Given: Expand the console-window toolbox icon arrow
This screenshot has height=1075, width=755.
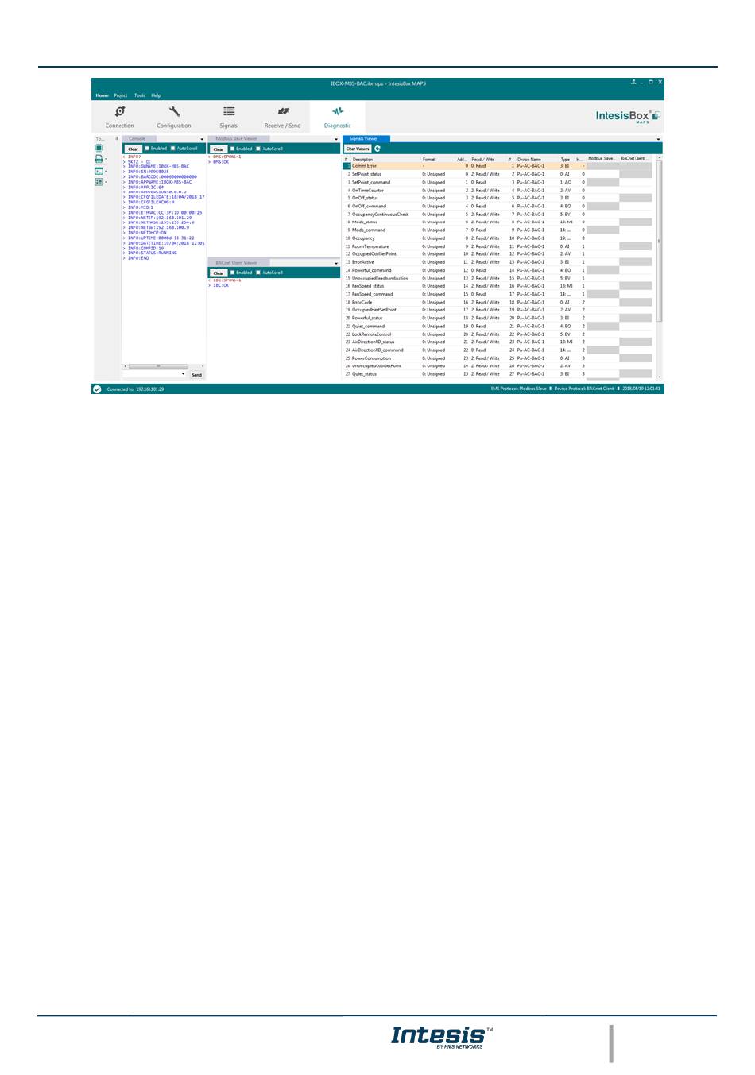Looking at the screenshot, I should [x=106, y=171].
